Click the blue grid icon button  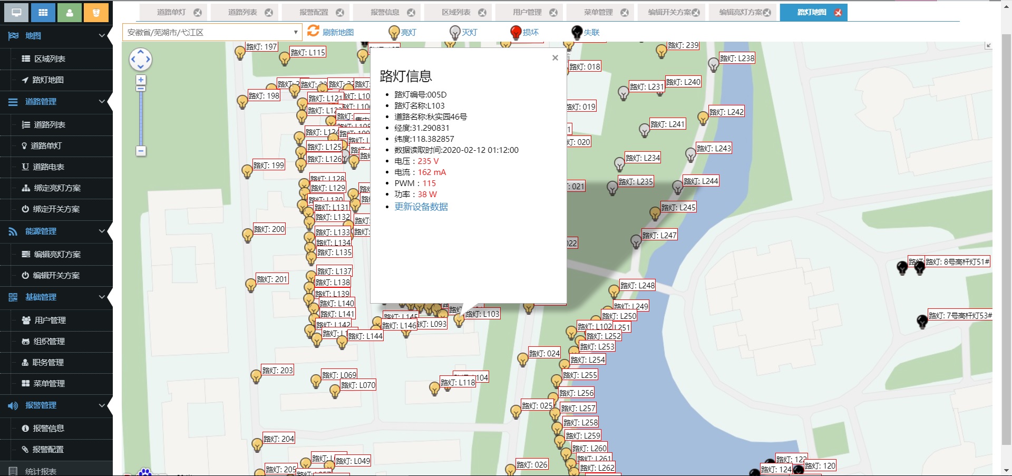coord(43,13)
